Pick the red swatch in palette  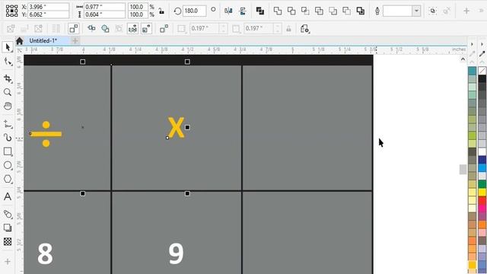482,200
